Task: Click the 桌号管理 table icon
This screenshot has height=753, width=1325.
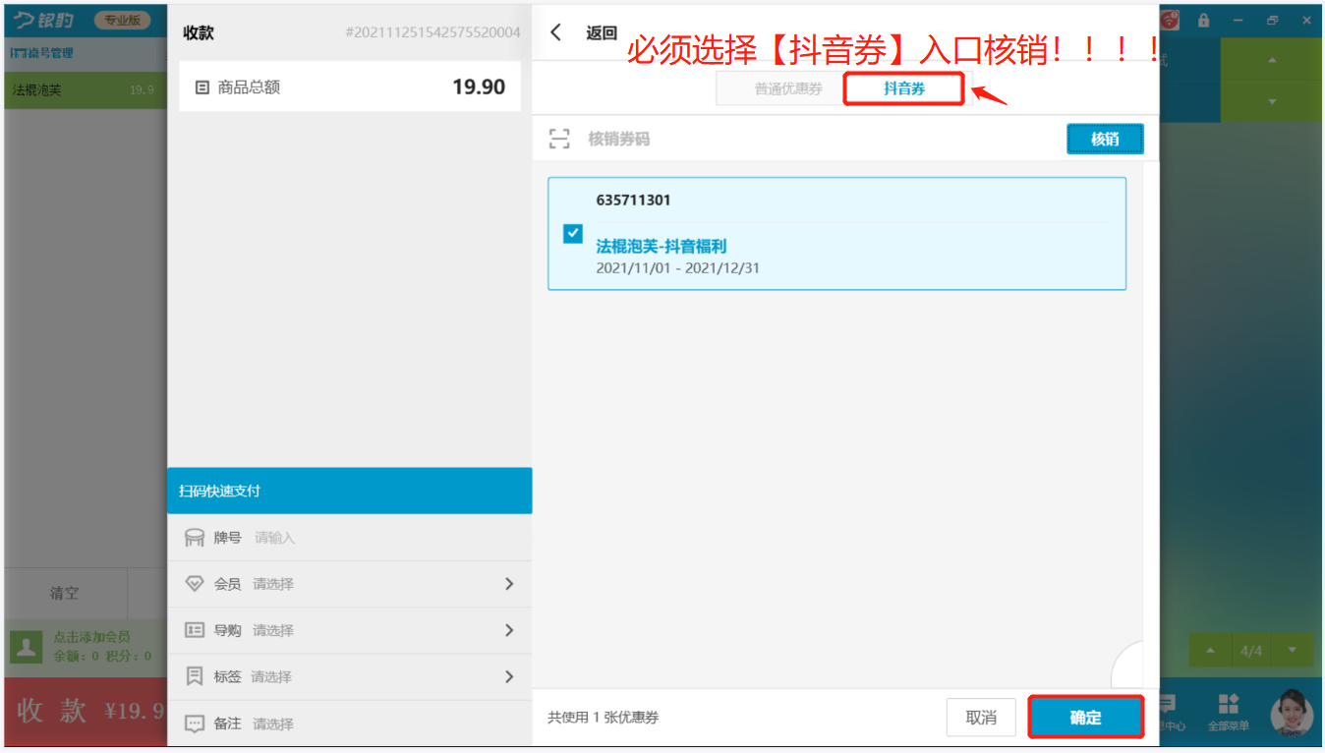Action: (x=17, y=52)
